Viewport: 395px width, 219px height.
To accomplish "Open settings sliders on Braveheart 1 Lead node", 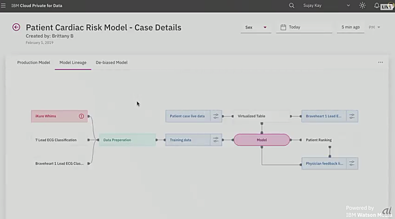I will 352,117.
